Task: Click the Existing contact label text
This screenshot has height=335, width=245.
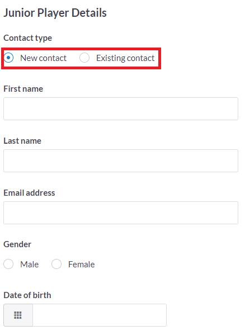Action: (x=125, y=58)
